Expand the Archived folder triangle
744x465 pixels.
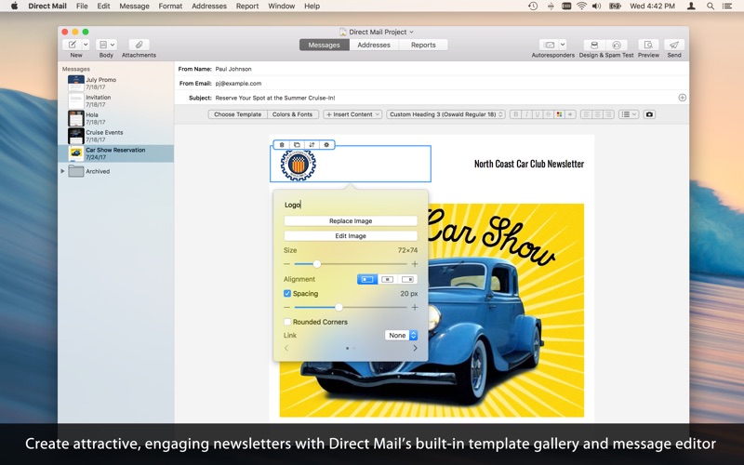pyautogui.click(x=62, y=171)
